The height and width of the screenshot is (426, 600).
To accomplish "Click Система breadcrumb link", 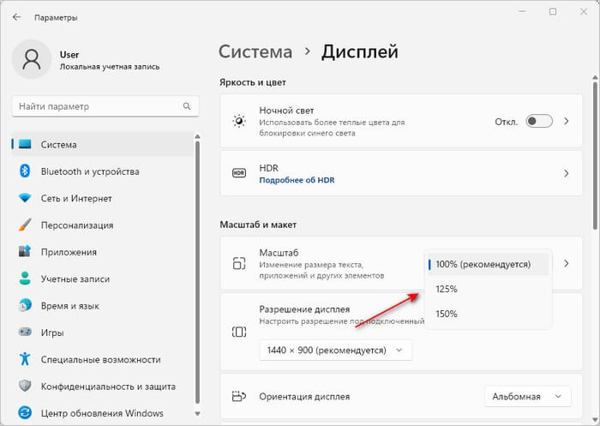I will (255, 51).
